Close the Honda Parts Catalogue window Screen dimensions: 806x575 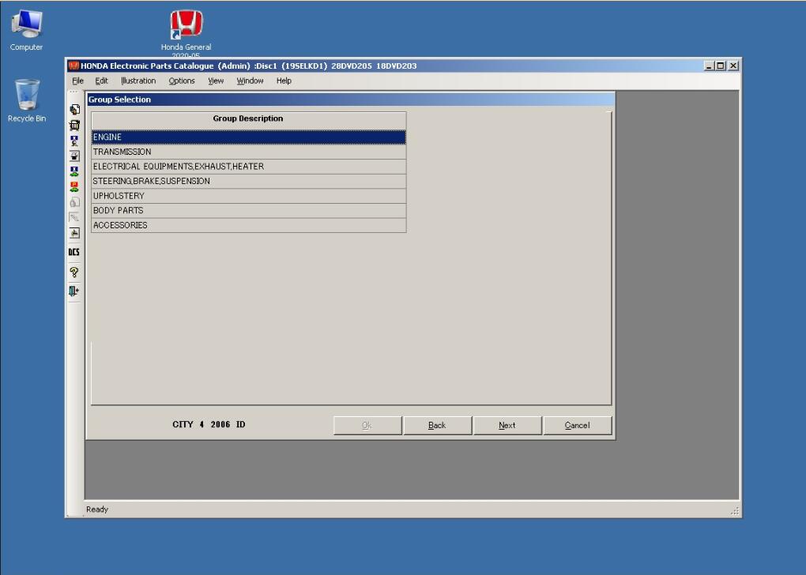click(733, 66)
